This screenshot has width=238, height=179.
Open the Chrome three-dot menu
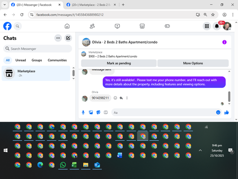pyautogui.click(x=233, y=15)
